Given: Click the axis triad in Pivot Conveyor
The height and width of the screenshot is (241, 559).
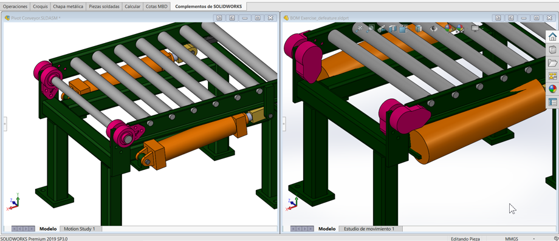Looking at the screenshot, I should pyautogui.click(x=13, y=202).
